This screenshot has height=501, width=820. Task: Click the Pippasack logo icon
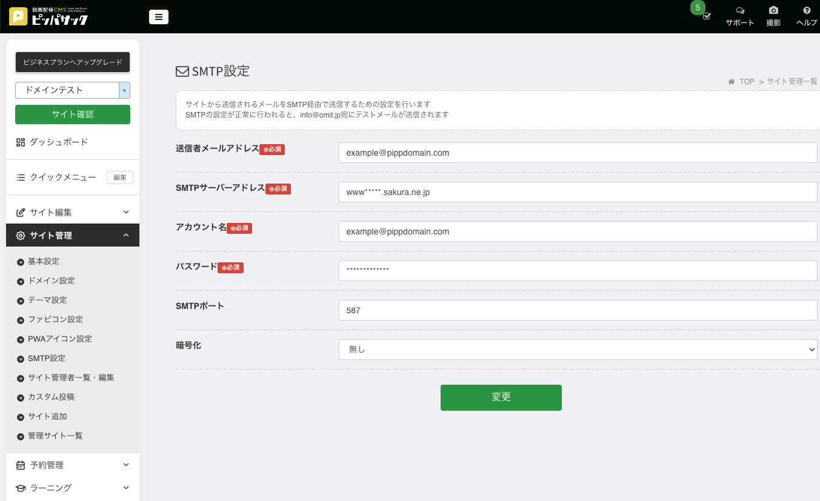(x=18, y=17)
